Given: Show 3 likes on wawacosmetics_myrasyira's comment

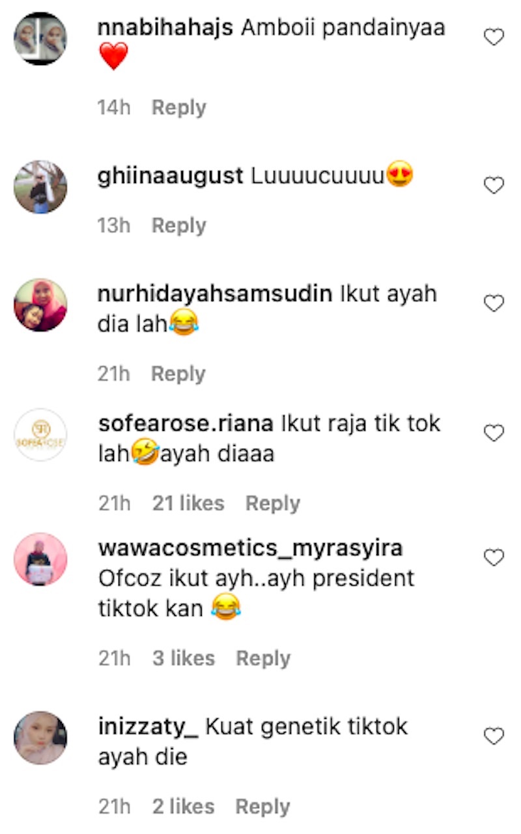Looking at the screenshot, I should pos(184,658).
